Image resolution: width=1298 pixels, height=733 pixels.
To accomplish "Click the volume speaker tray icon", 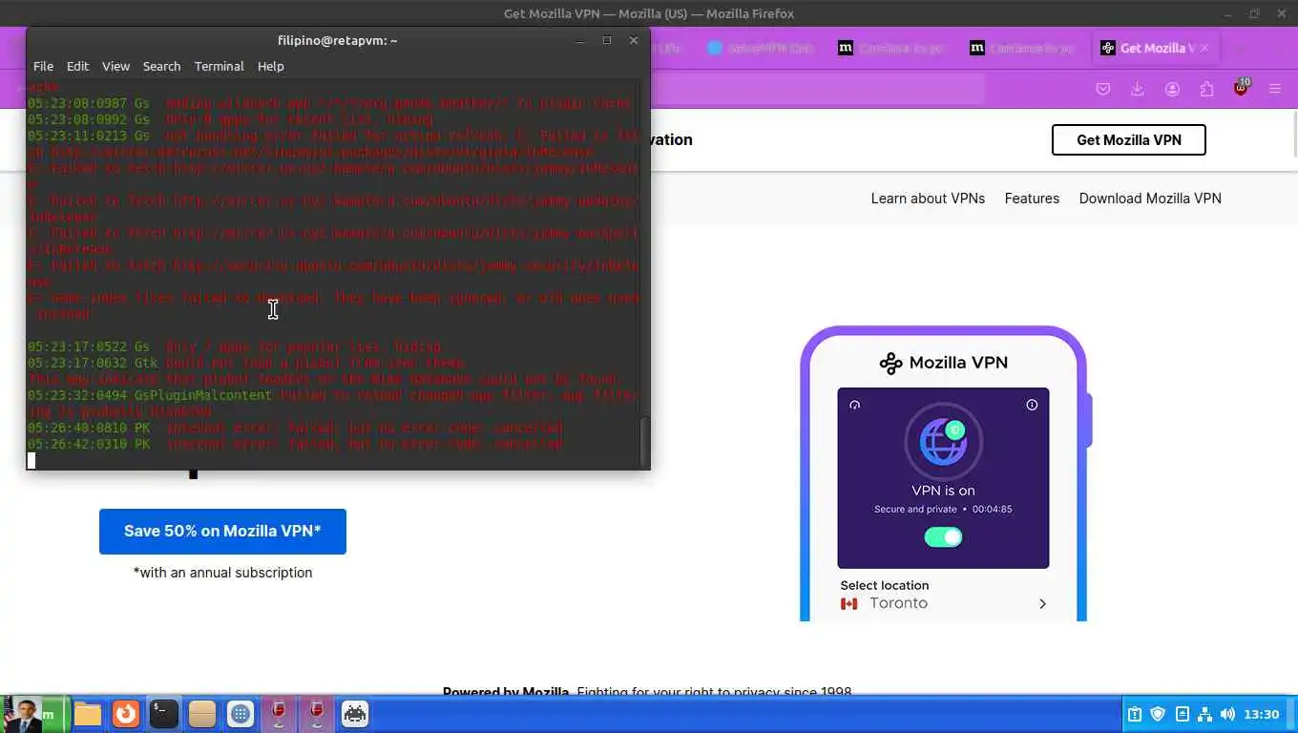I will pyautogui.click(x=1227, y=714).
